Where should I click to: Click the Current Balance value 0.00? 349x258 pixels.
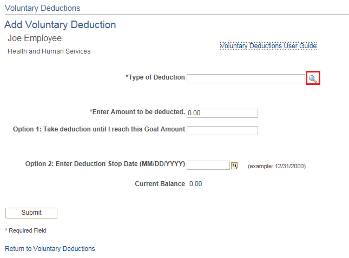click(x=195, y=184)
